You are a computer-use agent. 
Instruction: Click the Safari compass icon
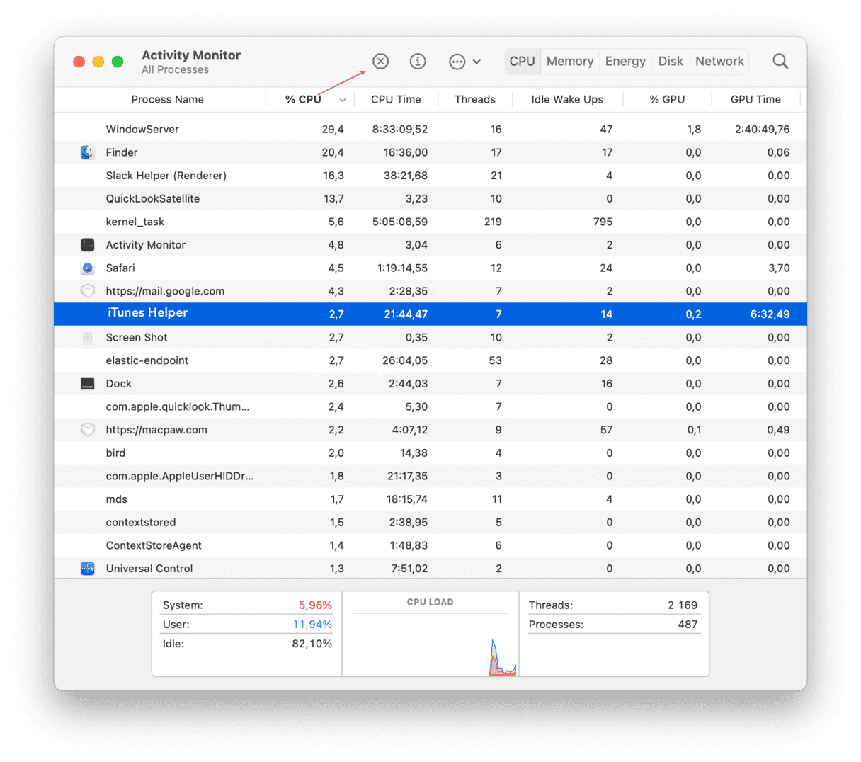click(88, 268)
